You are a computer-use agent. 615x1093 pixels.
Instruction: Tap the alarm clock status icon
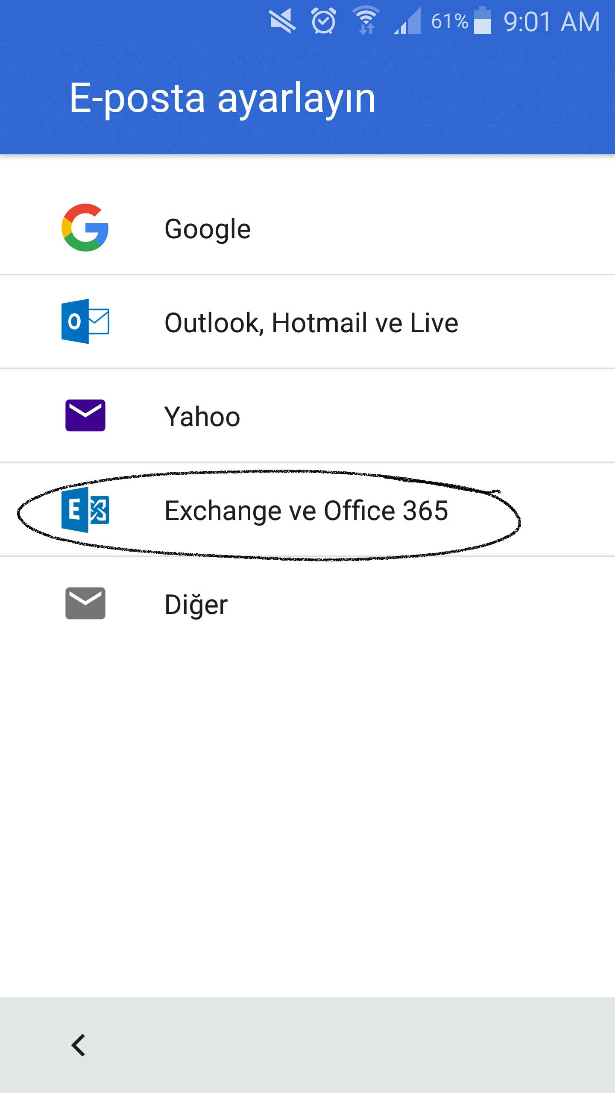point(323,21)
